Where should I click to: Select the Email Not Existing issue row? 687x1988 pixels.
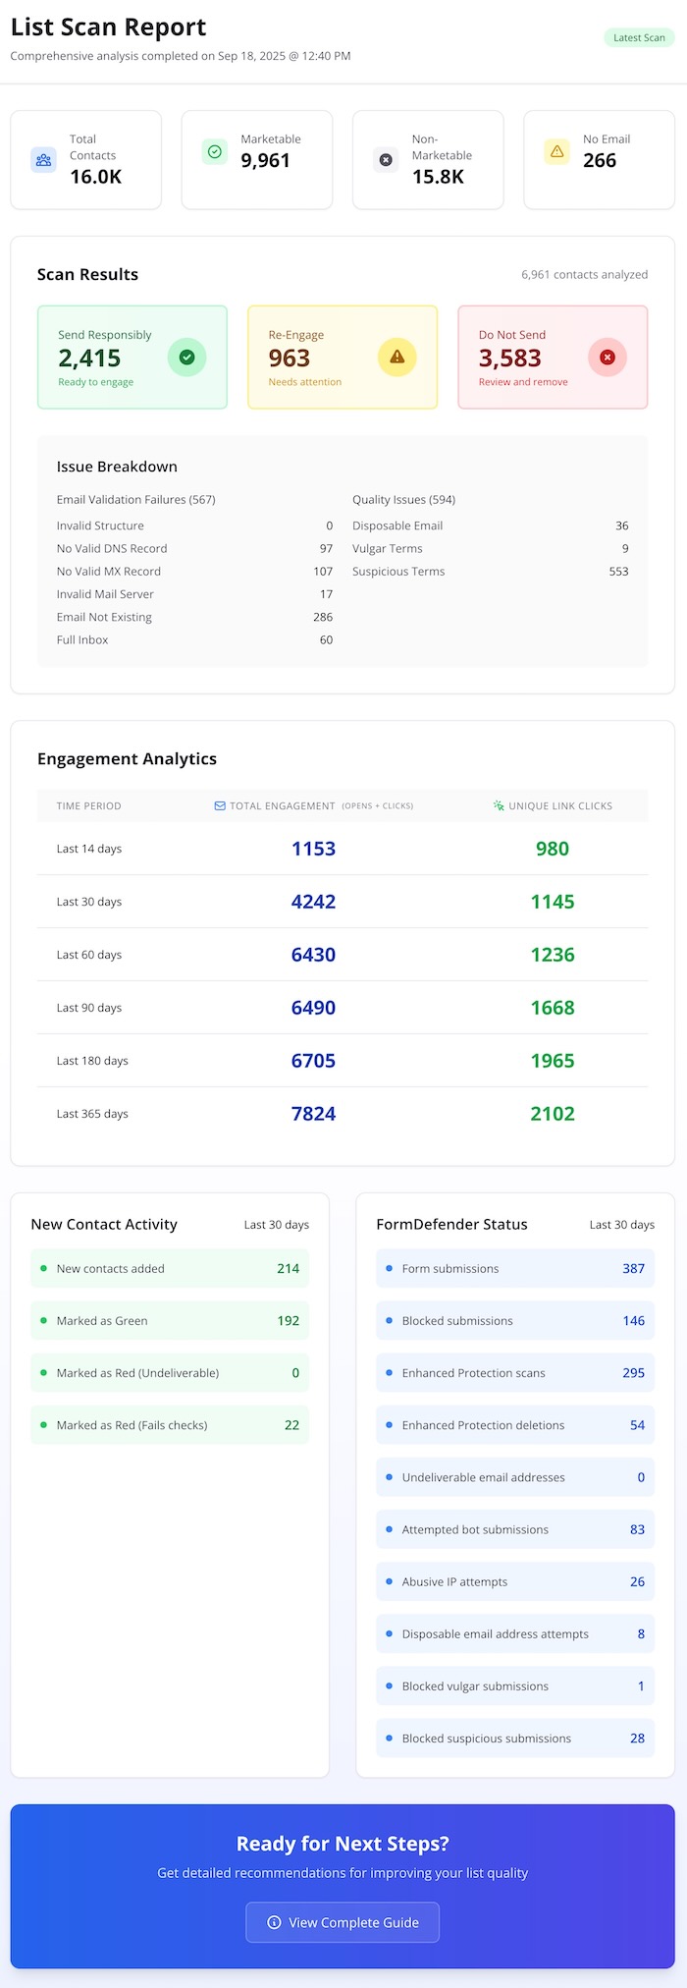[x=194, y=618]
